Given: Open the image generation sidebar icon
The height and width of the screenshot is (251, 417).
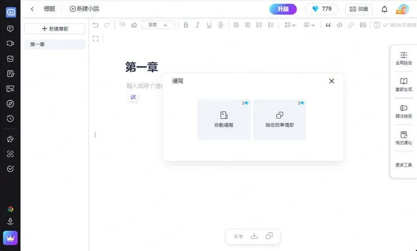Looking at the screenshot, I should click(10, 59).
